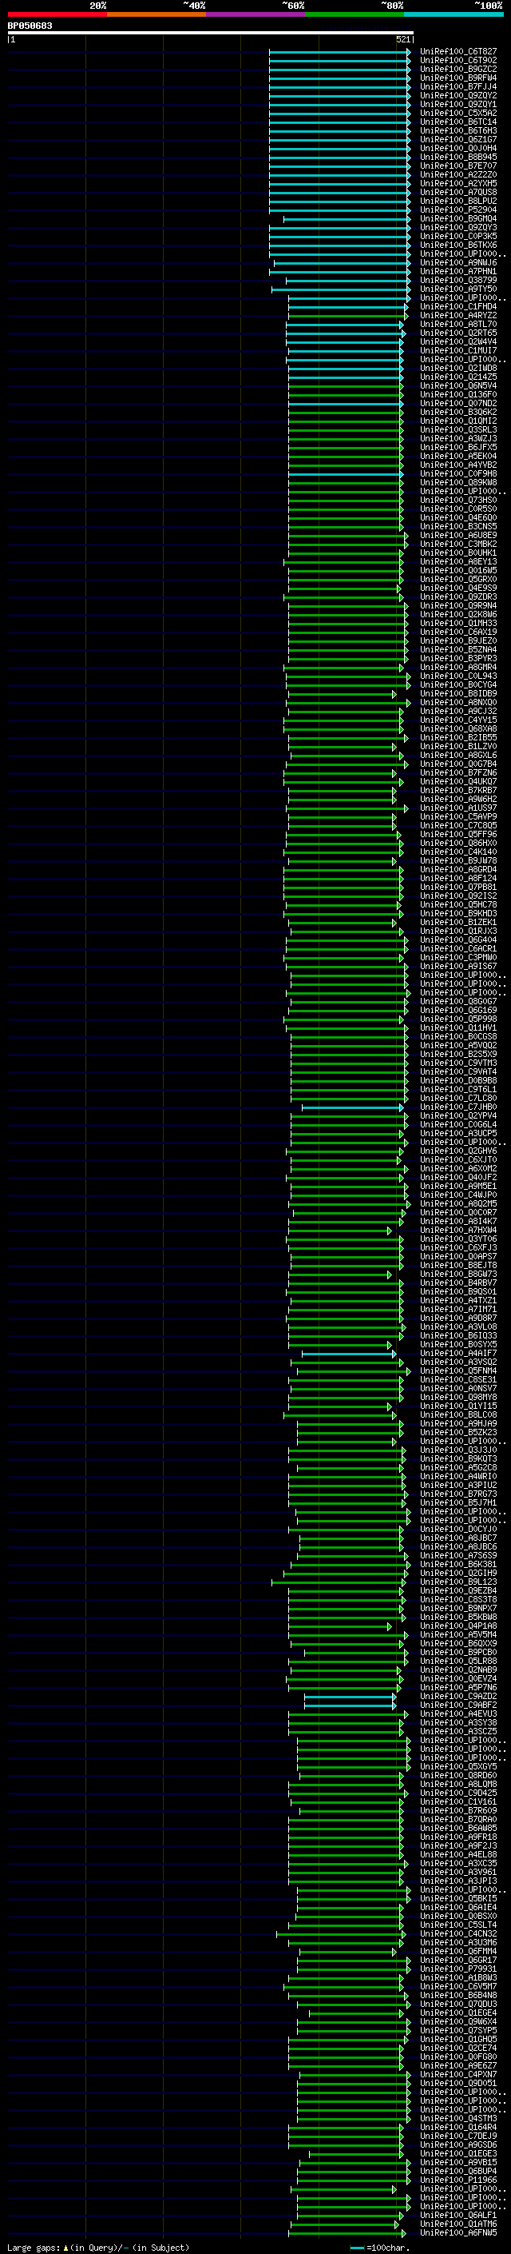
Task: Select hit label UniRef100_A6U8E9
Action: coord(458,536)
